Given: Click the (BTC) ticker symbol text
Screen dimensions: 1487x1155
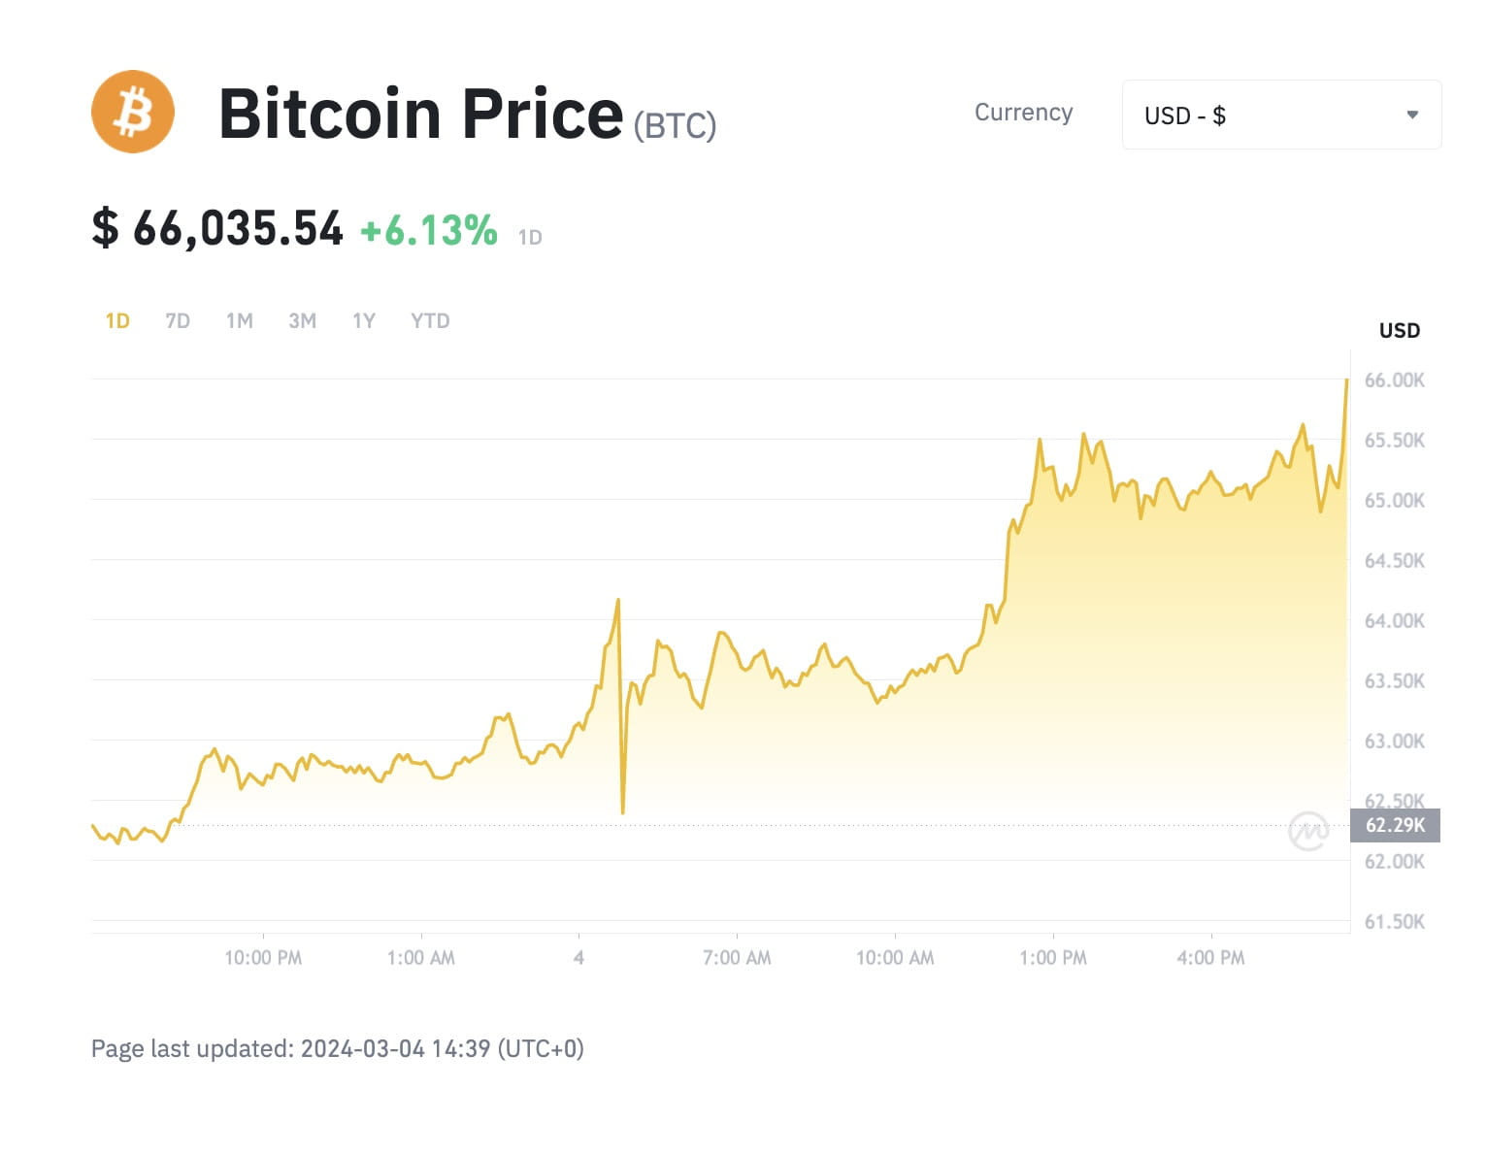Looking at the screenshot, I should click(x=675, y=126).
